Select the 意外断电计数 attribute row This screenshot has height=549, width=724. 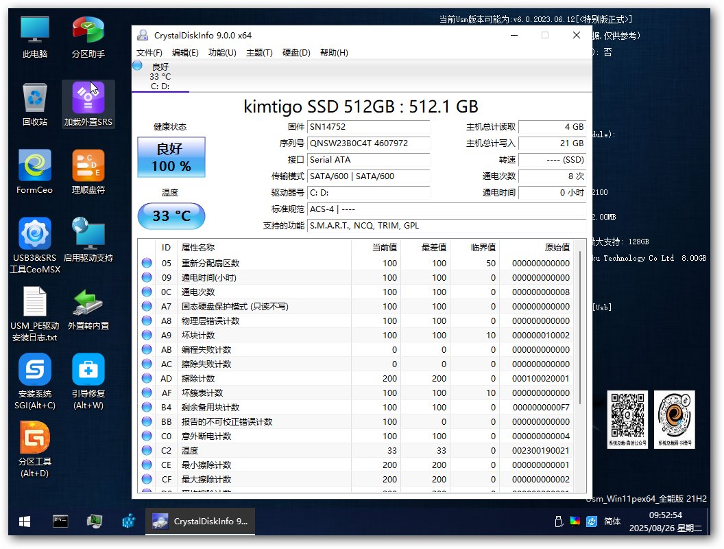[356, 436]
